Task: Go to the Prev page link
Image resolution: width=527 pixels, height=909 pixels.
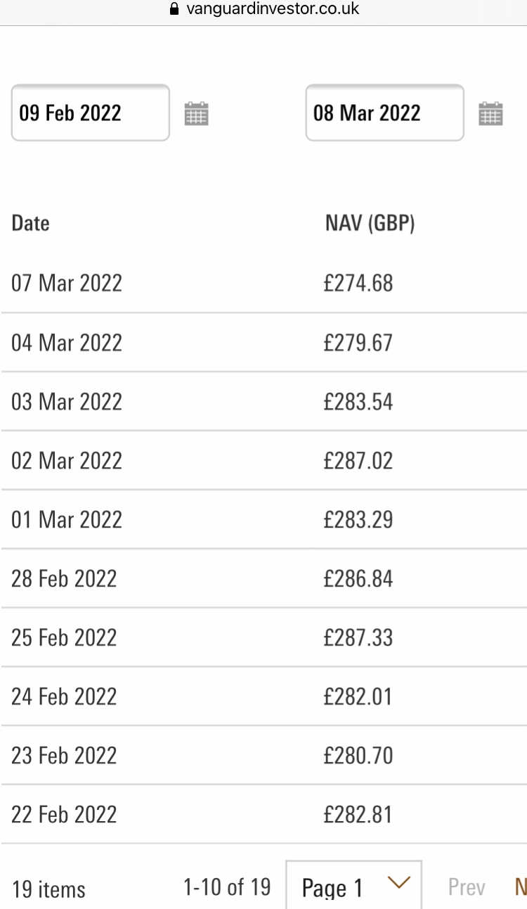Action: (x=467, y=888)
